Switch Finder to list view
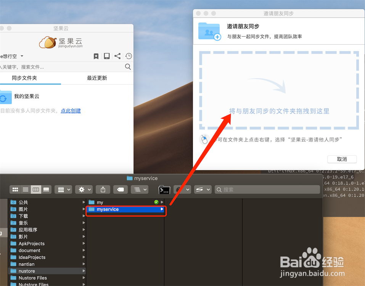This screenshot has width=365, height=286. point(26,190)
